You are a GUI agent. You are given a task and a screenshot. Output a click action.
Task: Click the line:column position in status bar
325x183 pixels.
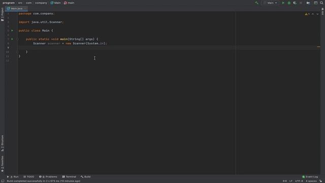[285, 181]
